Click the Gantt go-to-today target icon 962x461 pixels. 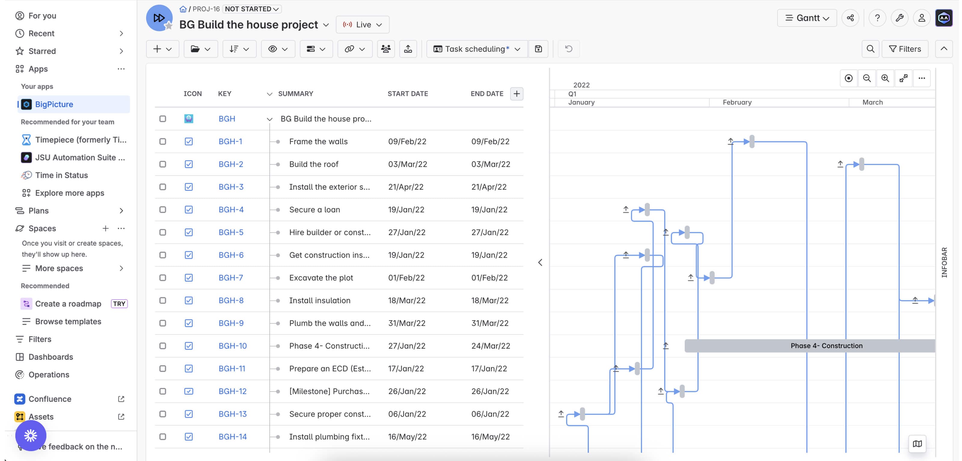point(848,78)
